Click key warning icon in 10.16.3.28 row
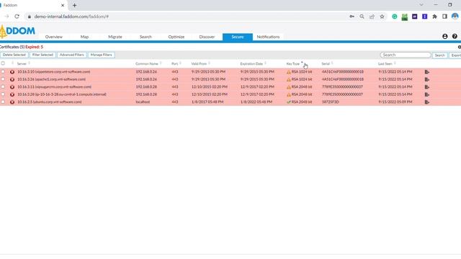The height and width of the screenshot is (259, 461). point(289,94)
